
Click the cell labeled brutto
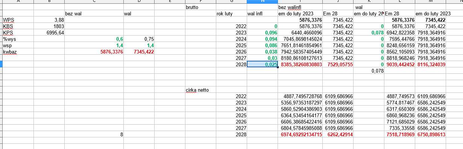[200, 7]
